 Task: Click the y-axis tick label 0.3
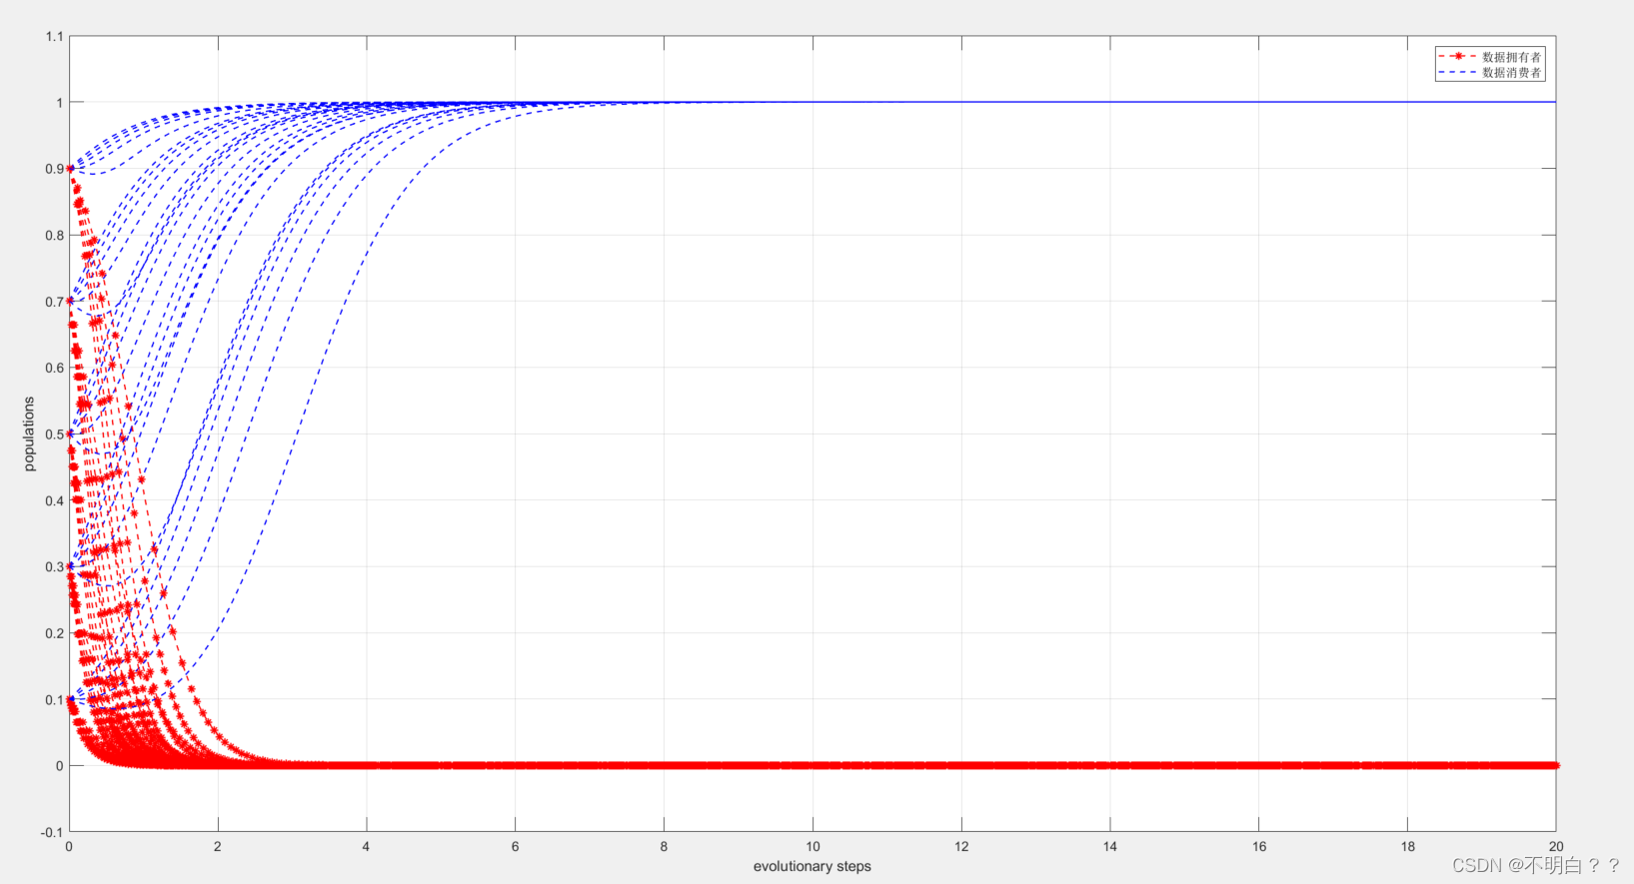click(x=54, y=566)
